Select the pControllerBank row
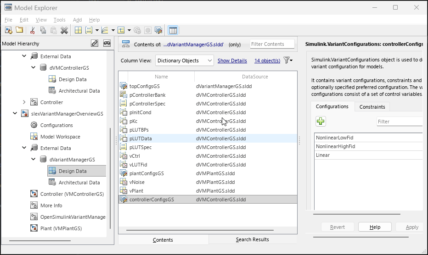 tap(208, 95)
